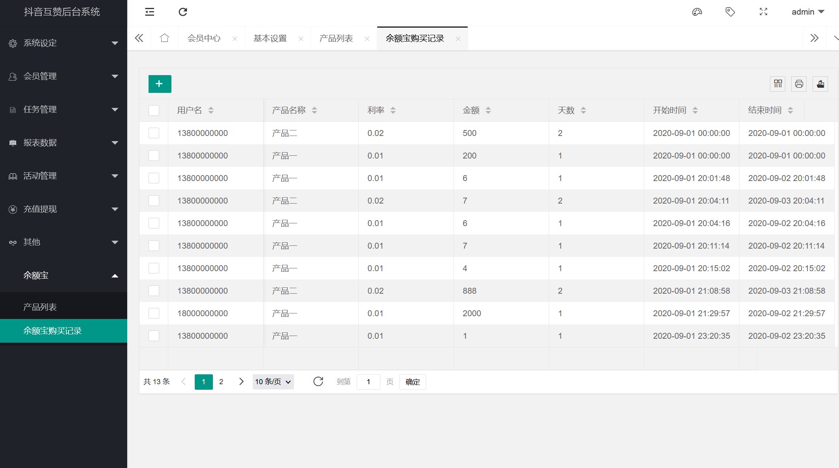Open the theme palette icon

coord(697,12)
